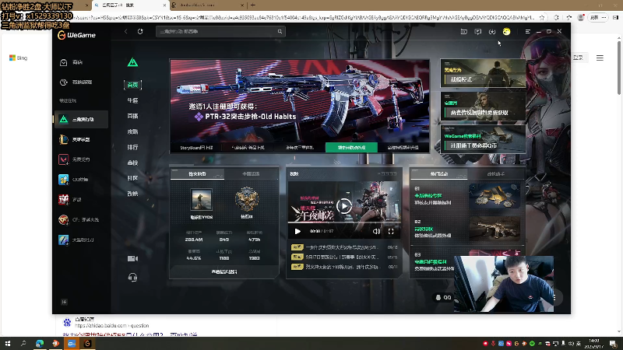Image resolution: width=623 pixels, height=350 pixels.
Task: Click the video camera icon in the game nav
Action: coord(132,258)
